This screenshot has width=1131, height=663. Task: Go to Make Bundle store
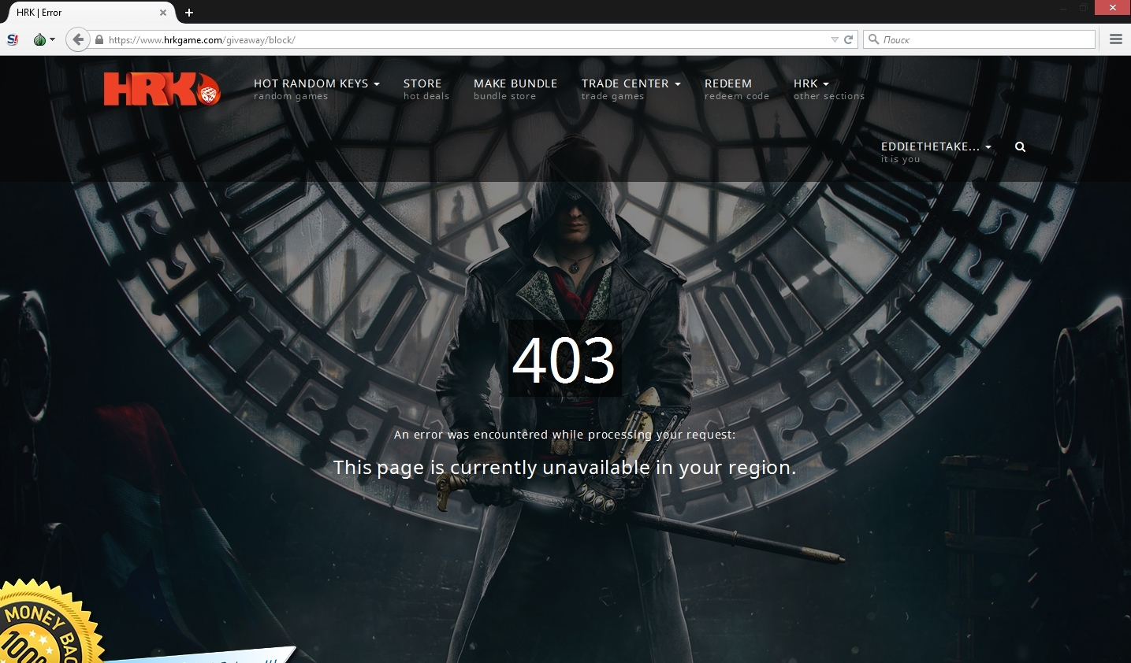click(x=515, y=89)
